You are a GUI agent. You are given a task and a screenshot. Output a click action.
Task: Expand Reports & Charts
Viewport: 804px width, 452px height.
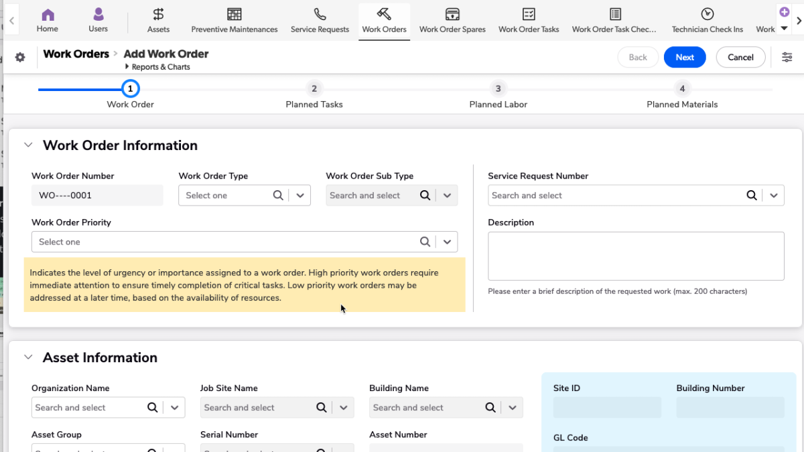(x=157, y=67)
